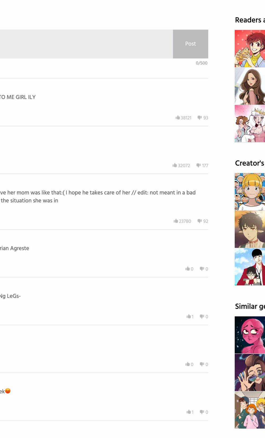The image size is (265, 438).
Task: Open the pink-skinned character thumbnail
Action: 250,335
